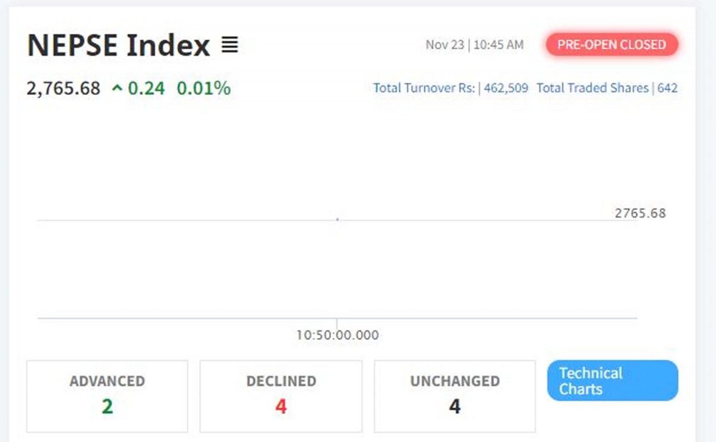Click the 0.01% percentage change
716x442 pixels.
[203, 88]
